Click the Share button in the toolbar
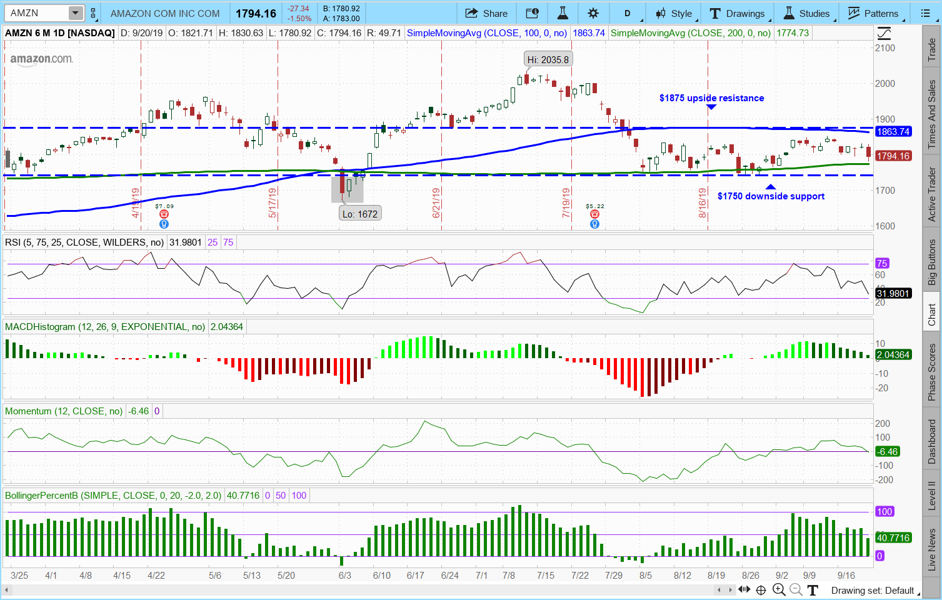This screenshot has width=942, height=600. point(486,13)
